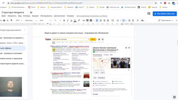
Task: Open the text color picker
Action: [75, 21]
